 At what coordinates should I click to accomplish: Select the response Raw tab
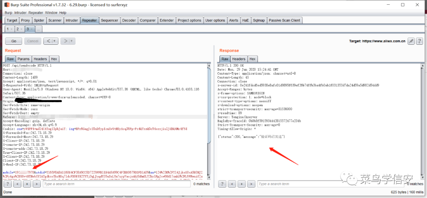(225, 59)
